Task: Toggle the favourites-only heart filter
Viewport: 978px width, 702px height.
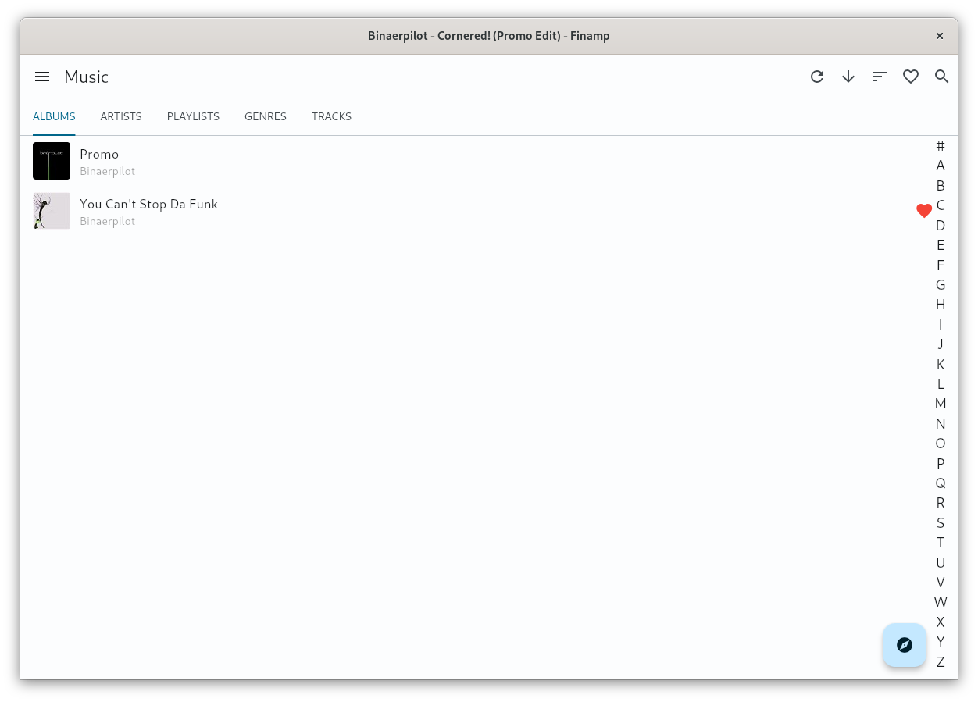Action: pos(911,77)
